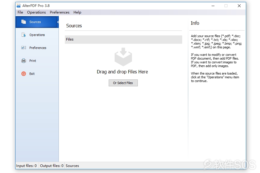Click the AlterPDF app icon in title bar
Image resolution: width=260 pixels, height=173 pixels.
(18, 6)
